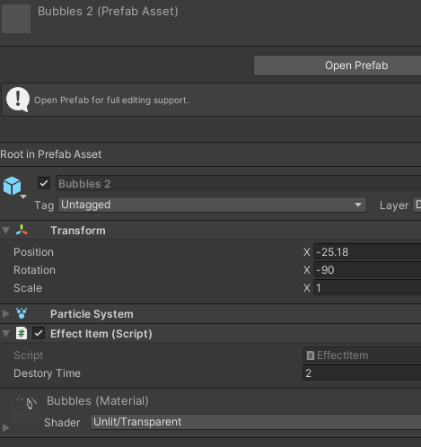Viewport: 421px width, 447px height.
Task: Click the Effect Item (Script) header title
Action: click(101, 334)
